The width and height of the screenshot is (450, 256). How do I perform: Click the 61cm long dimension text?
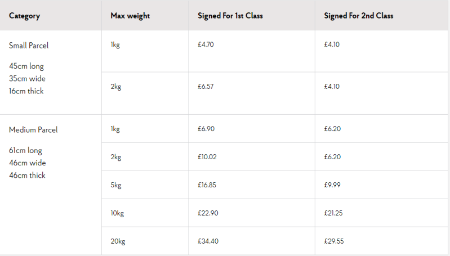(x=25, y=151)
